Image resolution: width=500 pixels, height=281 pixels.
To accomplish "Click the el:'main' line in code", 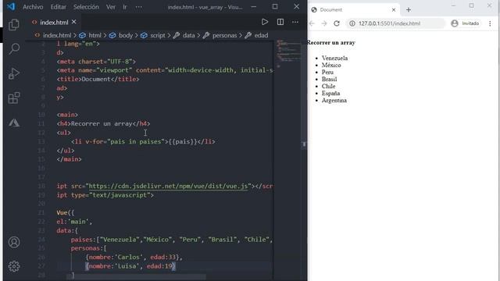I will point(74,222).
